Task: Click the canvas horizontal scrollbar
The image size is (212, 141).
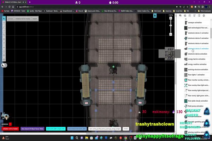Action: (116, 134)
